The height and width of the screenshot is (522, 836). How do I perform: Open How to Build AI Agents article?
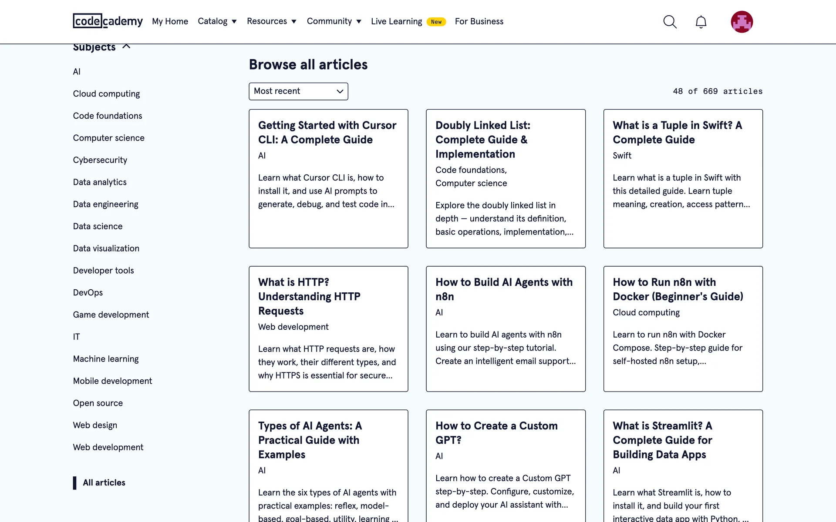pos(504,289)
